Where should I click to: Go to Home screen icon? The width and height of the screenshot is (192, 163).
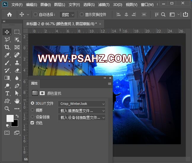9,15
